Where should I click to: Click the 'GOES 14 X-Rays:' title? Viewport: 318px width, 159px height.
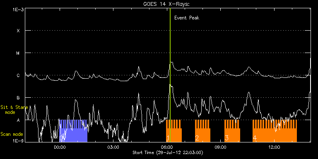(x=166, y=4)
